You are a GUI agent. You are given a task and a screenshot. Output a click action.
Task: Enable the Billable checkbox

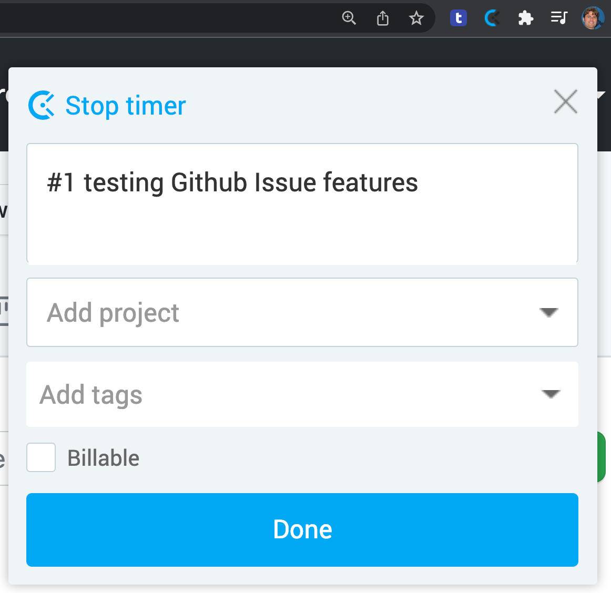(41, 457)
